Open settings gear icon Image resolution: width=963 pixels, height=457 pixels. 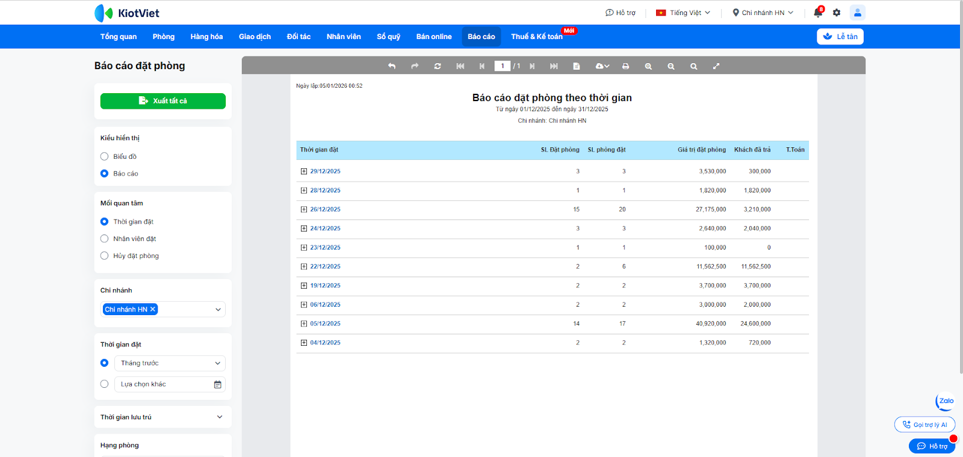pyautogui.click(x=837, y=13)
